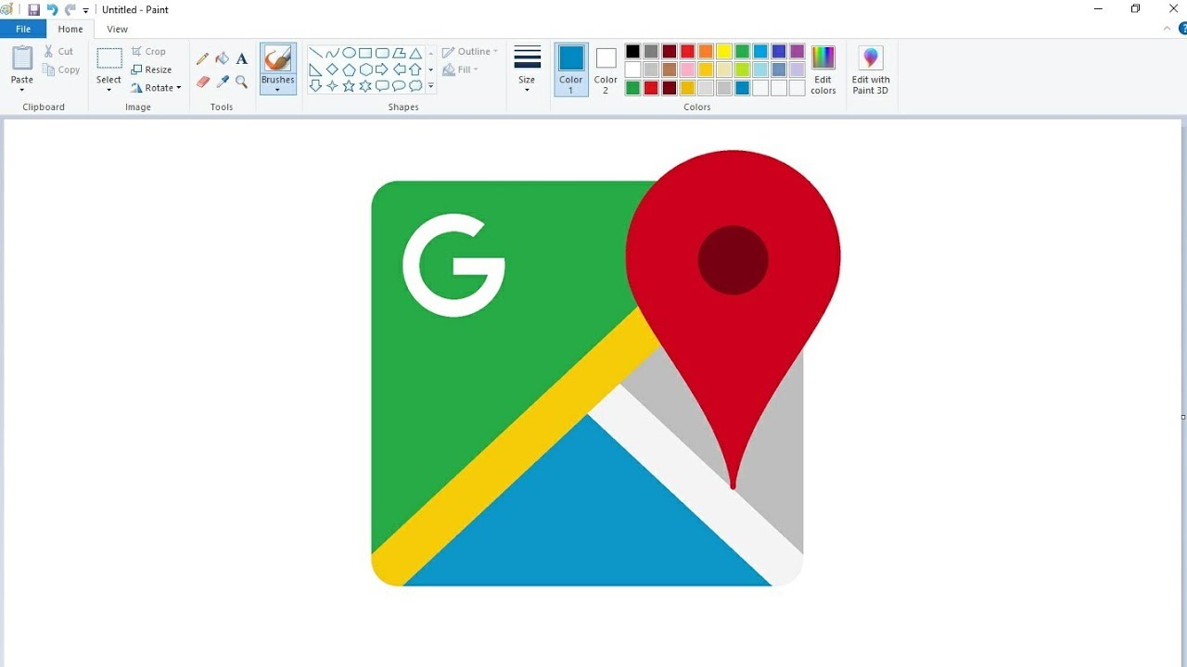This screenshot has width=1187, height=667.
Task: Open the Customize Quick Access Toolbar arrow
Action: pyautogui.click(x=86, y=10)
